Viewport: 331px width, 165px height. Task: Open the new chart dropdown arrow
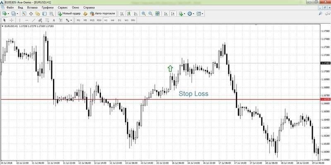tap(8, 14)
